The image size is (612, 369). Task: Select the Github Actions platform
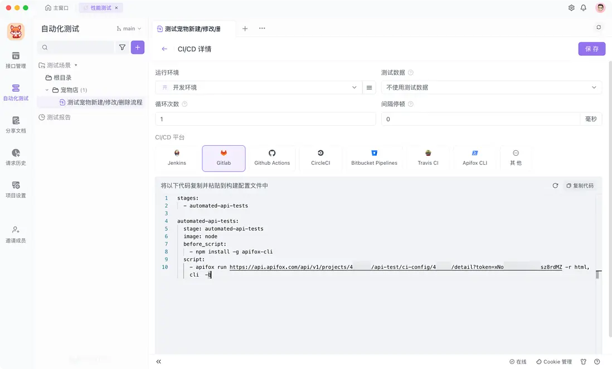pos(272,158)
